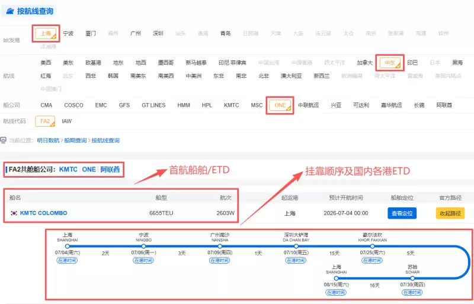Click the ship icon beside 按航线查询
Image resolution: width=474 pixels, height=304 pixels.
pos(10,11)
